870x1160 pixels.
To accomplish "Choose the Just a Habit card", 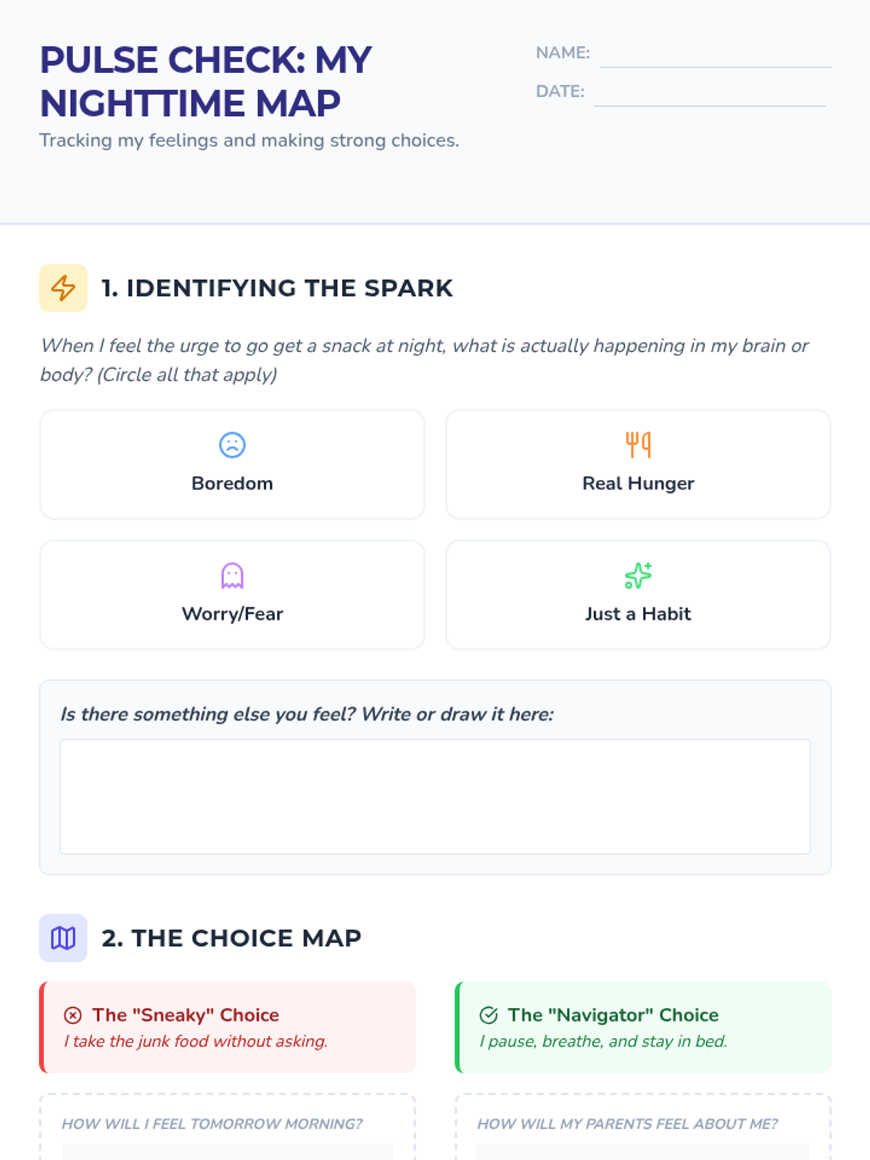I will [638, 594].
